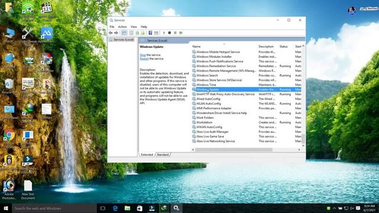Image resolution: width=379 pixels, height=213 pixels.
Task: Click right arrow of horizontal scrollbar
Action: click(299, 150)
